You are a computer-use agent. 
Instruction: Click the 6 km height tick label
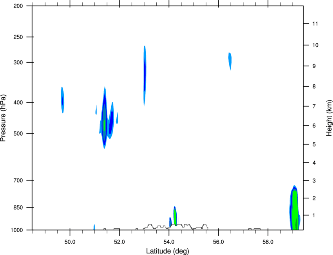pyautogui.click(x=314, y=126)
